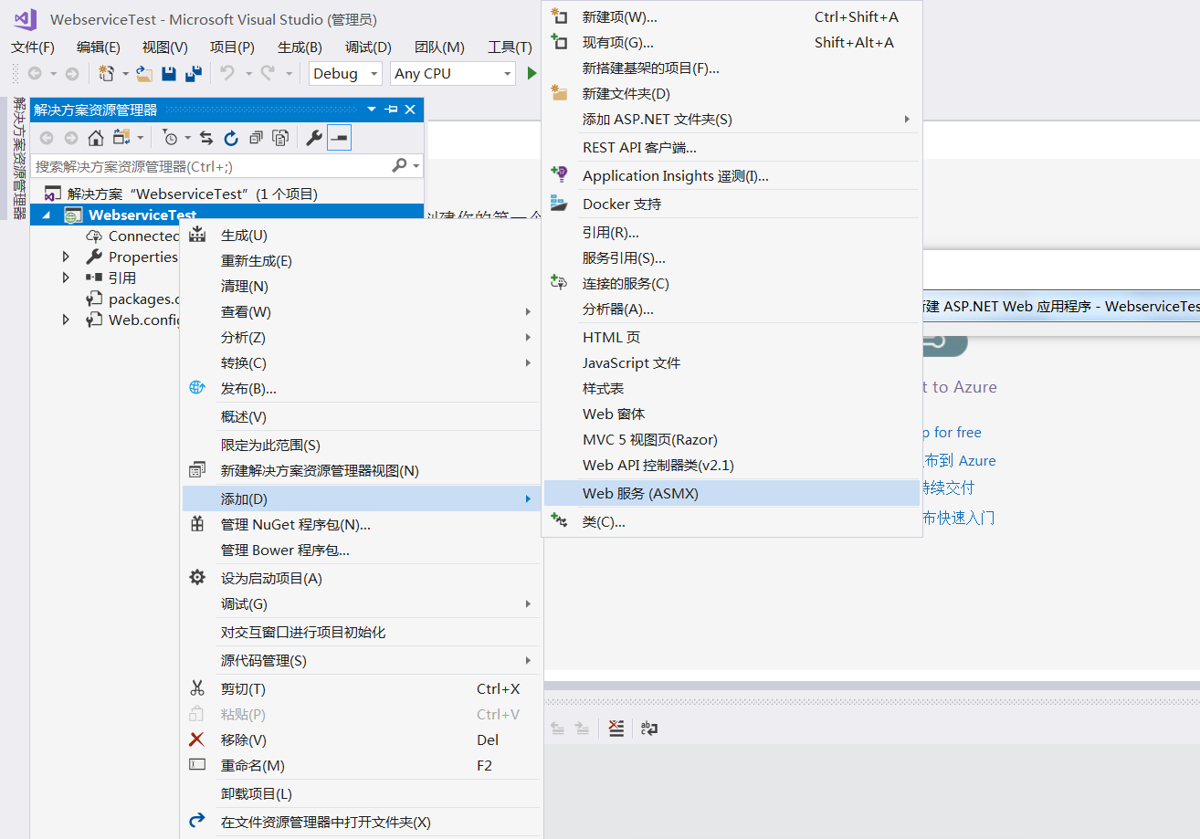1200x839 pixels.
Task: Select 现有项(G)... in the submenu
Action: (732, 42)
